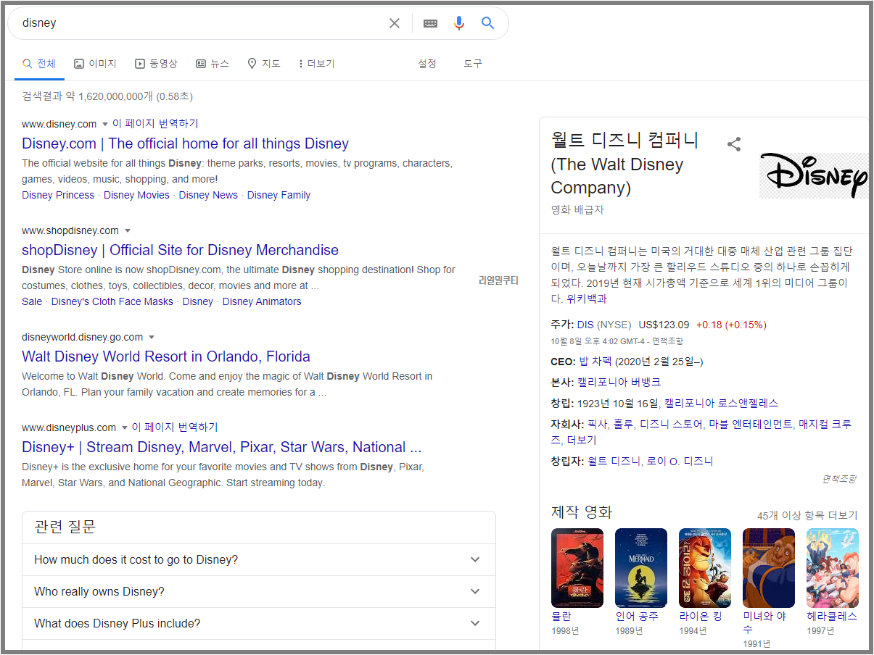Open the on-screen keyboard input tool

pyautogui.click(x=430, y=23)
